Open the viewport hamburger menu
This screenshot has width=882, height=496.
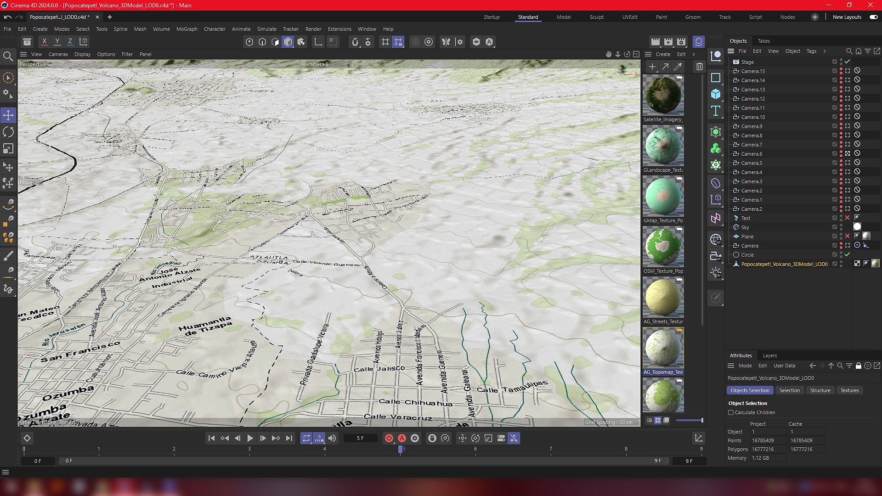pos(23,54)
